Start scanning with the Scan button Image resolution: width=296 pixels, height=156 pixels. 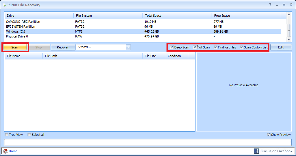point(15,47)
